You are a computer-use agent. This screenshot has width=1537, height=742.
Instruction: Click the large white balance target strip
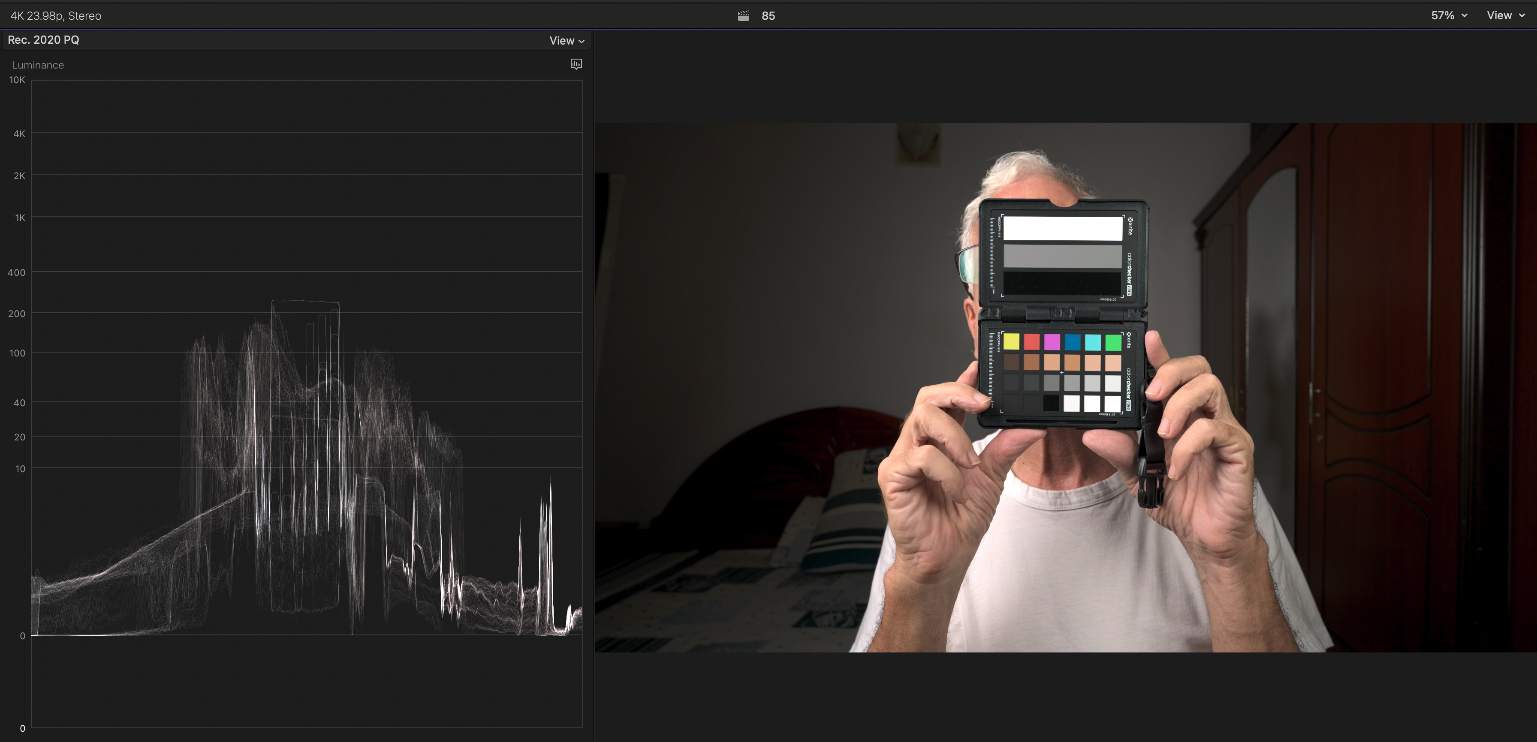pyautogui.click(x=1062, y=228)
